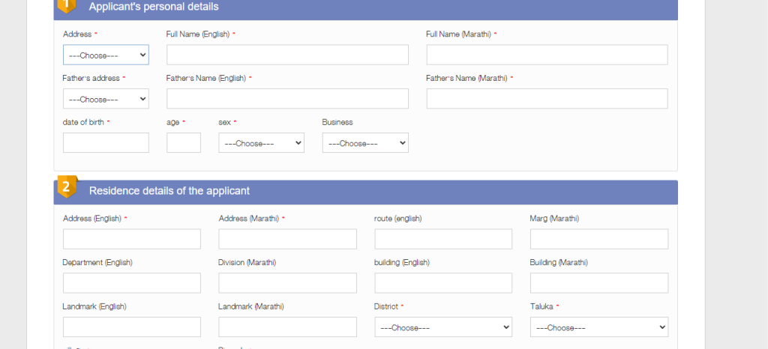Viewport: 768px width, 349px height.
Task: Expand the sex dropdown
Action: 261,143
